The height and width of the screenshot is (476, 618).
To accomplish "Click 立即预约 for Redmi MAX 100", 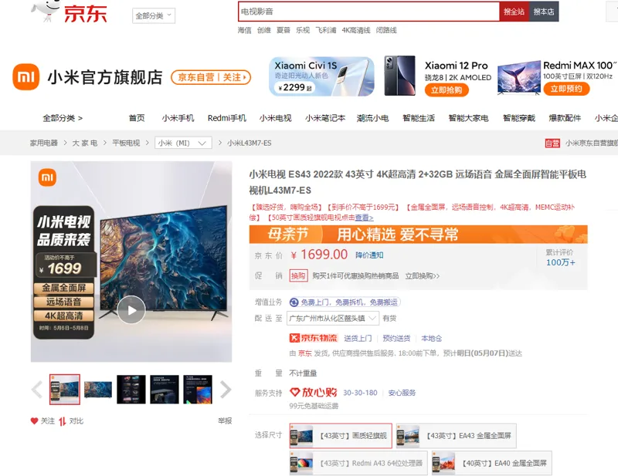I will coord(566,89).
